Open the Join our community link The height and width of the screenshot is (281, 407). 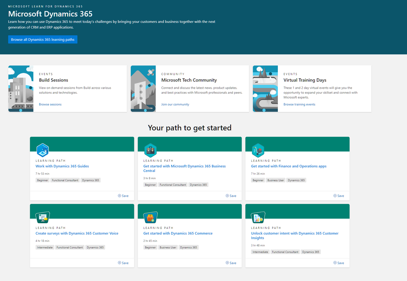[x=175, y=104]
